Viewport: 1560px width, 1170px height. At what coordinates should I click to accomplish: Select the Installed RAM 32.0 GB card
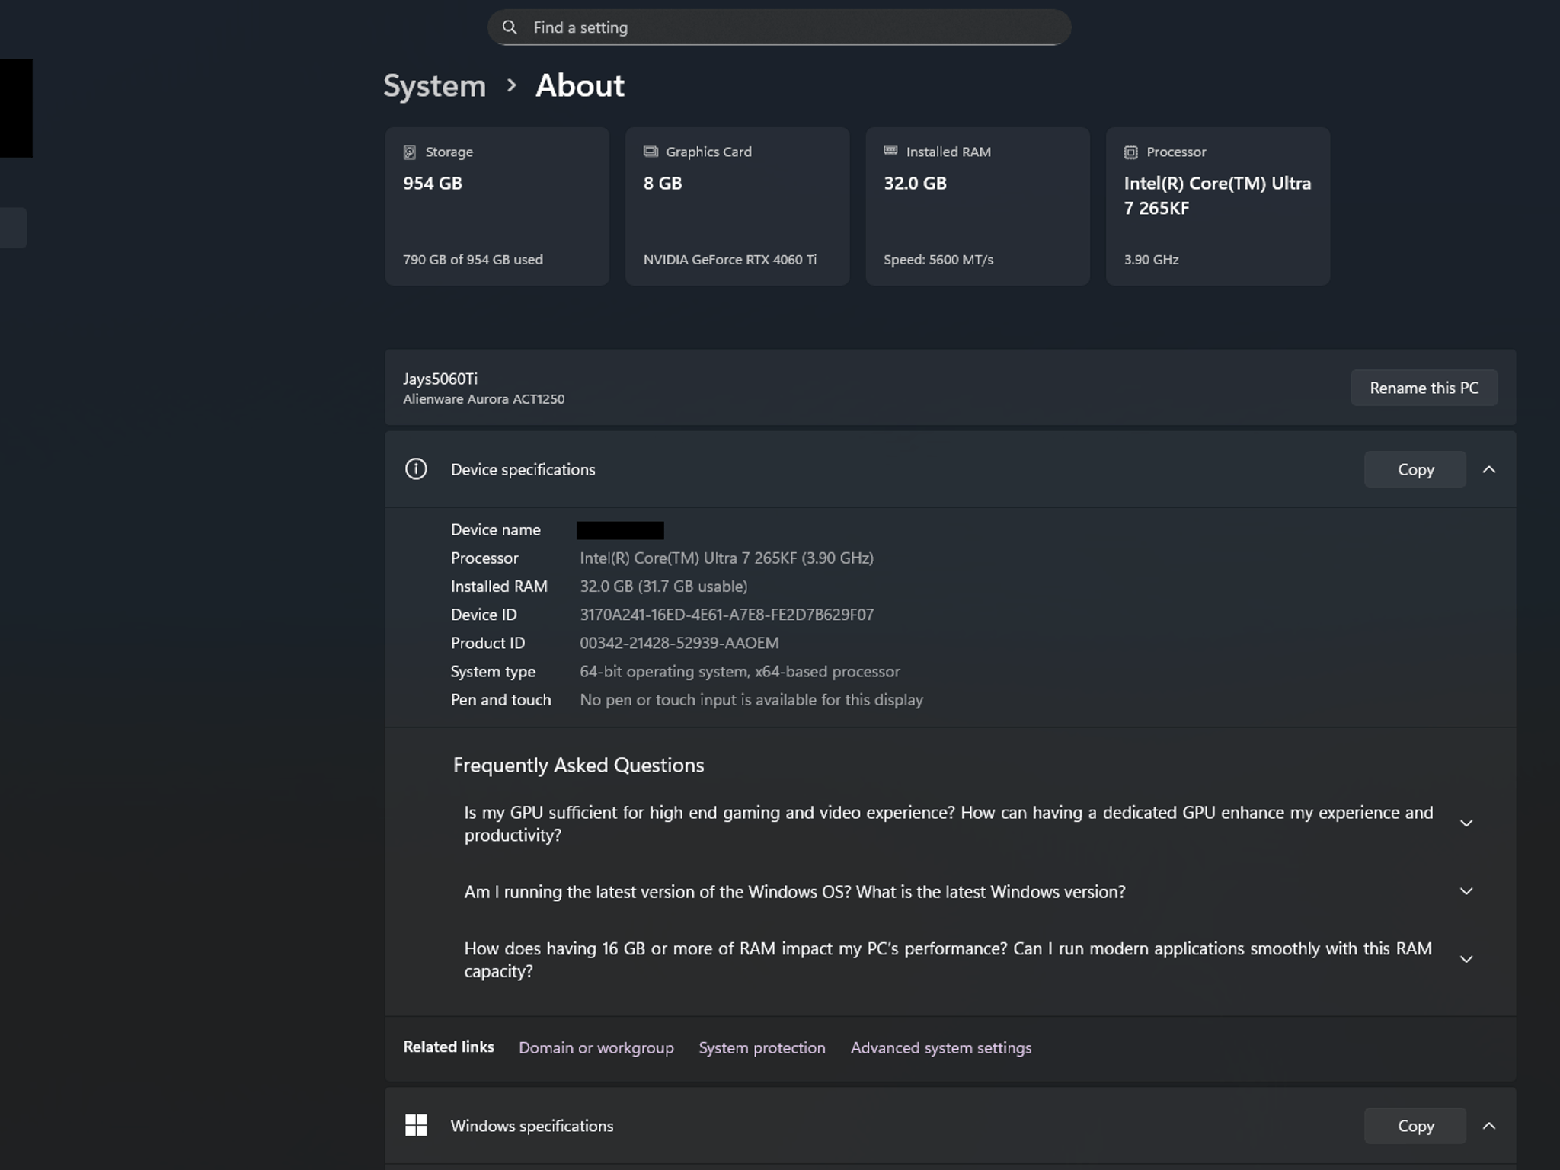[977, 206]
